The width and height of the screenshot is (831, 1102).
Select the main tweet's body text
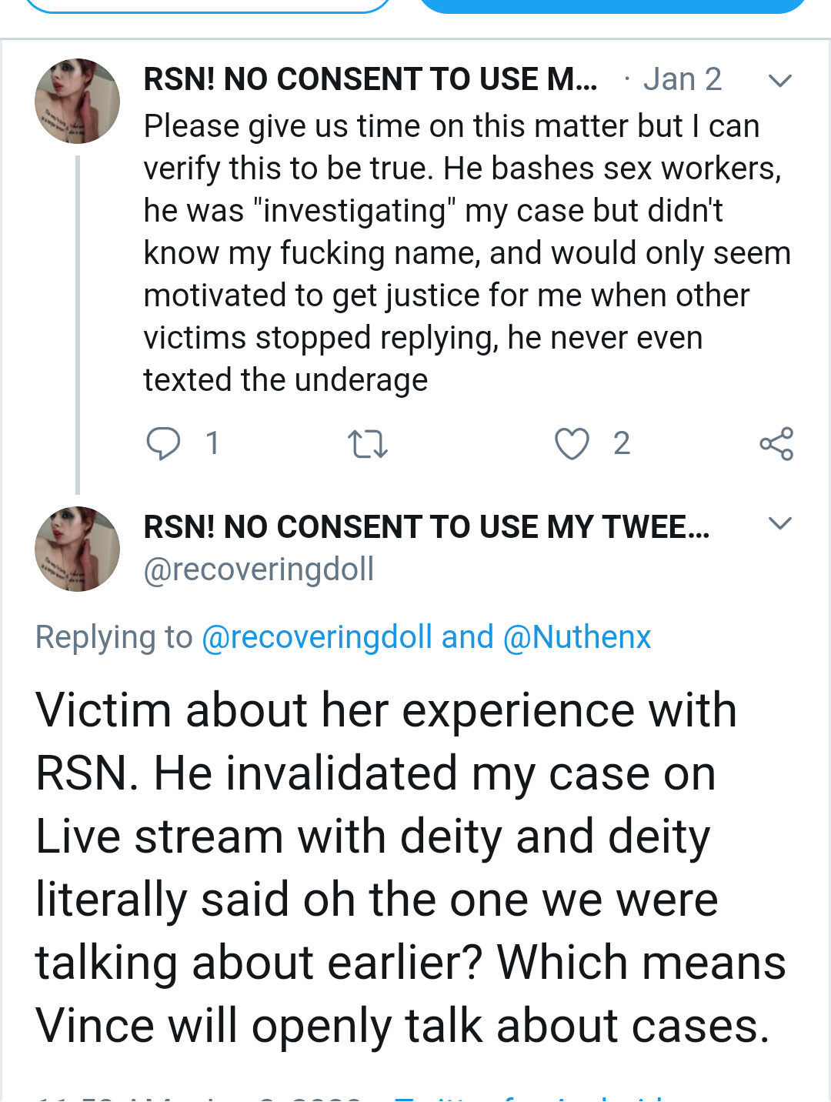click(x=411, y=867)
